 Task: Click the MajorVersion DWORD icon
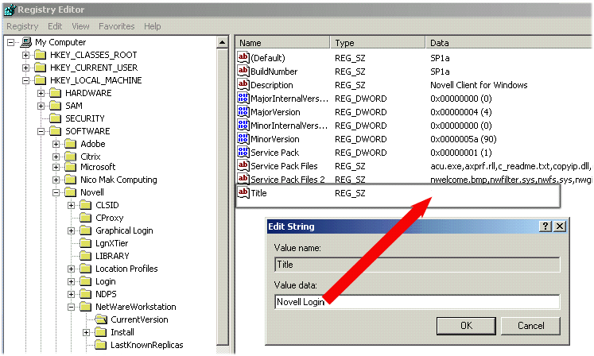(x=243, y=112)
